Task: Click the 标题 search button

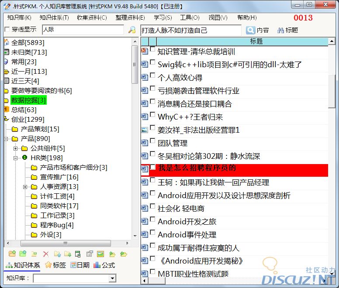Action: [287, 30]
